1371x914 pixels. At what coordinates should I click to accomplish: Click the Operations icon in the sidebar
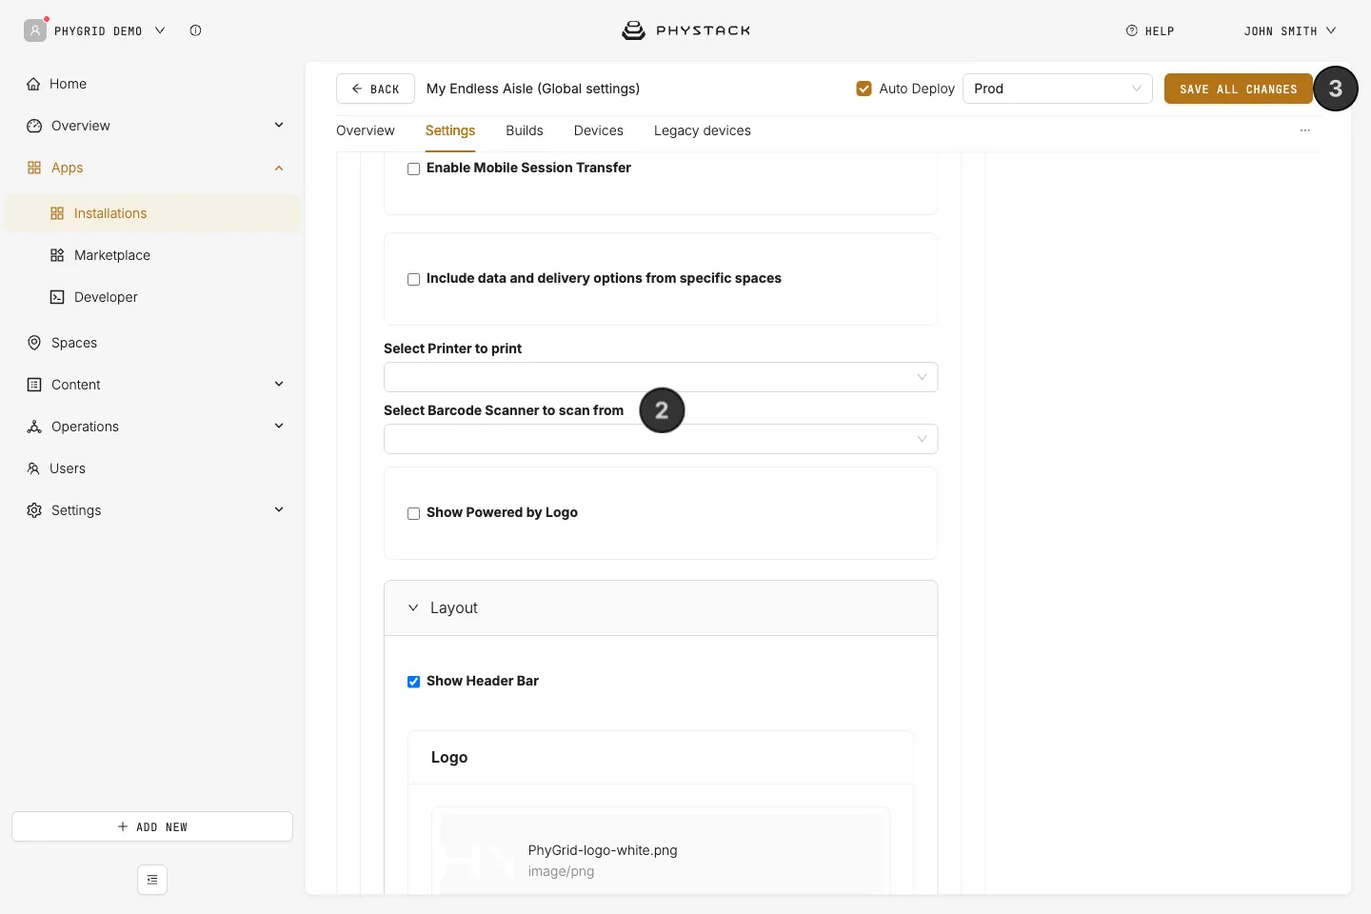coord(34,427)
